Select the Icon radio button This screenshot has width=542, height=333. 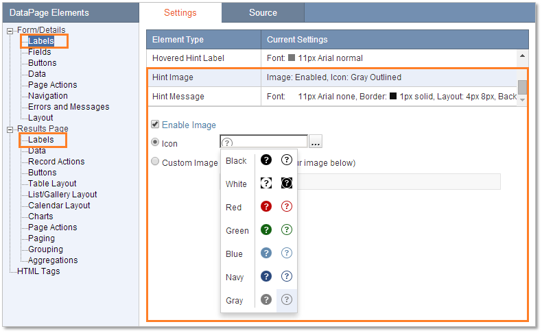[155, 143]
